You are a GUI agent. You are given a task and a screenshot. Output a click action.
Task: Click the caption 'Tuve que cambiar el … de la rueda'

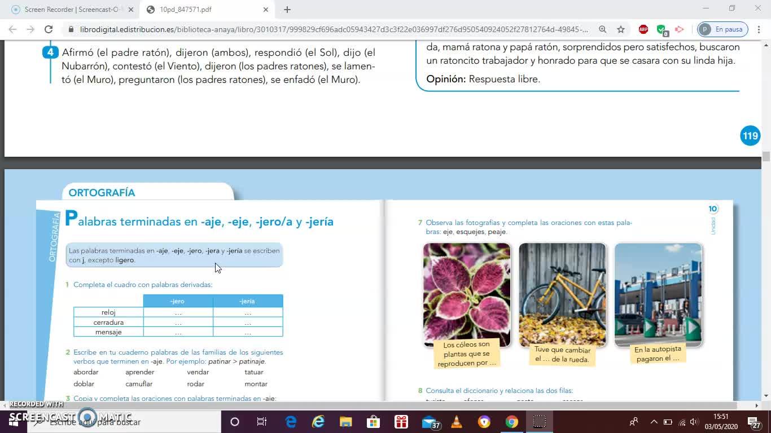[562, 355]
